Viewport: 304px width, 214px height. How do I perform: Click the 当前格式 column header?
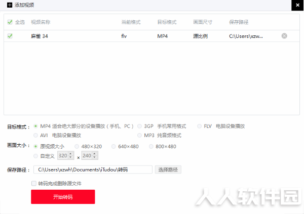point(131,22)
